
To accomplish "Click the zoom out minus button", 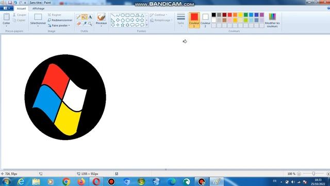I will 299,174.
